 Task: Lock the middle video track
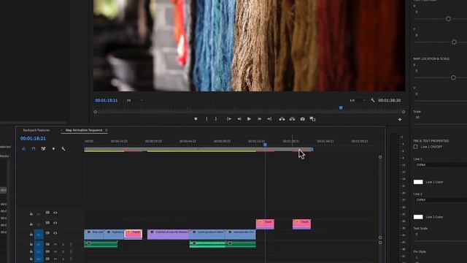point(31,224)
